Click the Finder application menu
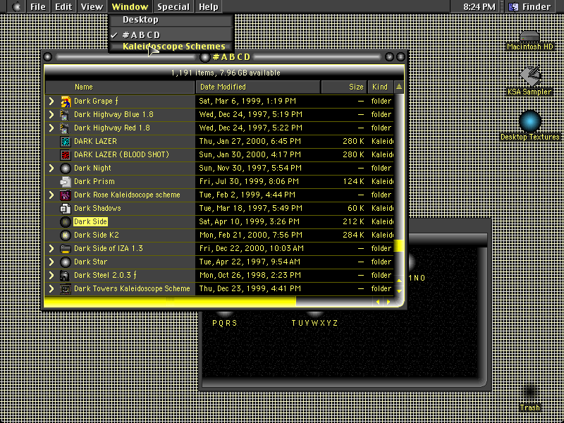 pyautogui.click(x=532, y=6)
